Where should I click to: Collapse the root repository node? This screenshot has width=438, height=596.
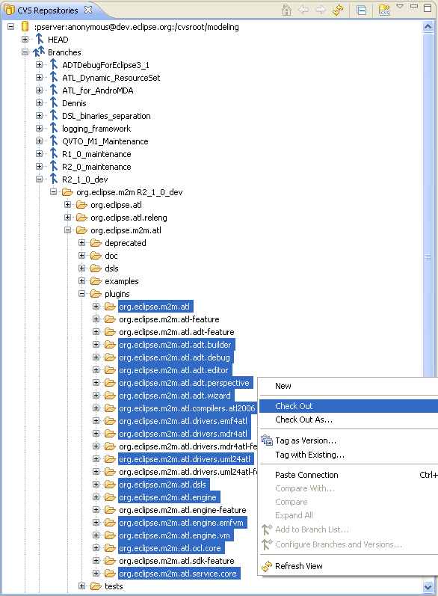coord(11,27)
